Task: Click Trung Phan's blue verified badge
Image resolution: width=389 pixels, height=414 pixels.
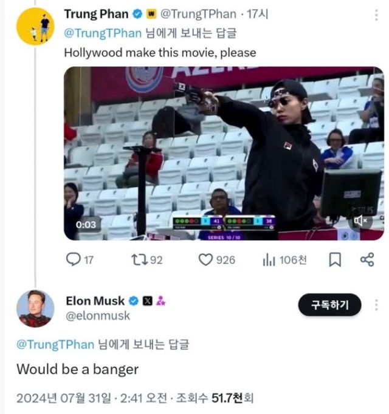Action: click(137, 14)
